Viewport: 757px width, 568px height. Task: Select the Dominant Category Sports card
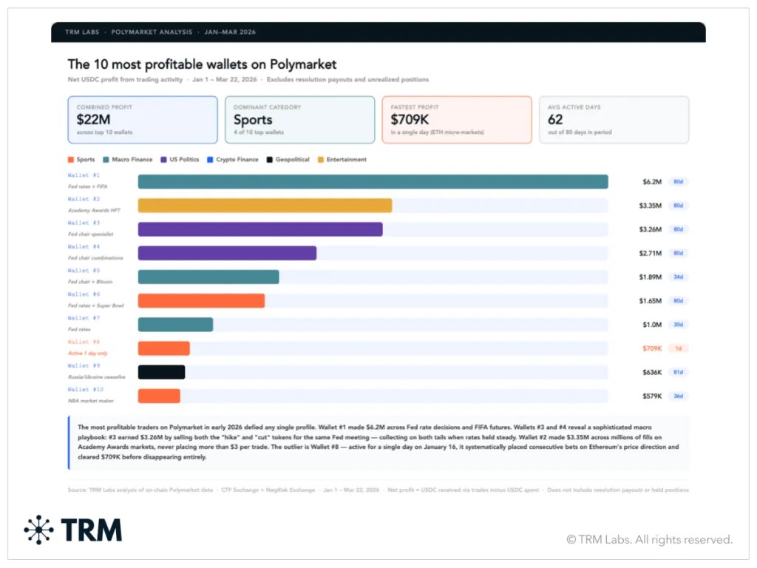pyautogui.click(x=299, y=119)
